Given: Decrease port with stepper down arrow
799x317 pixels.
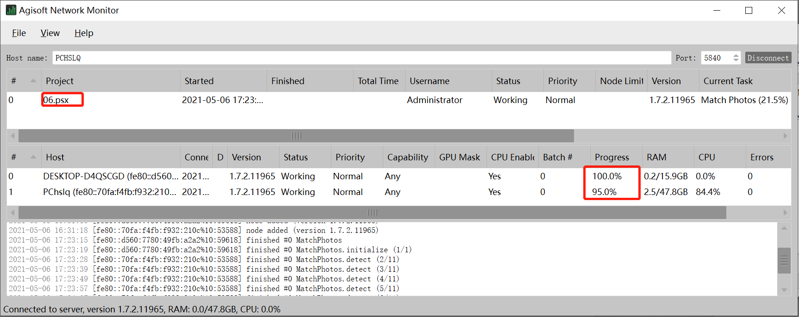Looking at the screenshot, I should coord(736,61).
